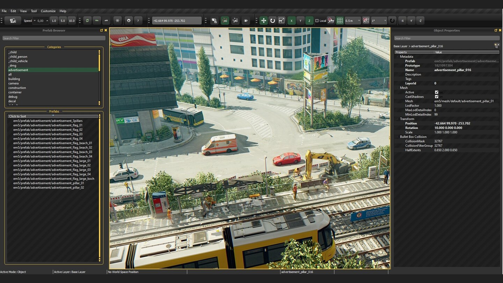The image size is (503, 283).
Task: Click the -X axis button
Action: pos(402,21)
